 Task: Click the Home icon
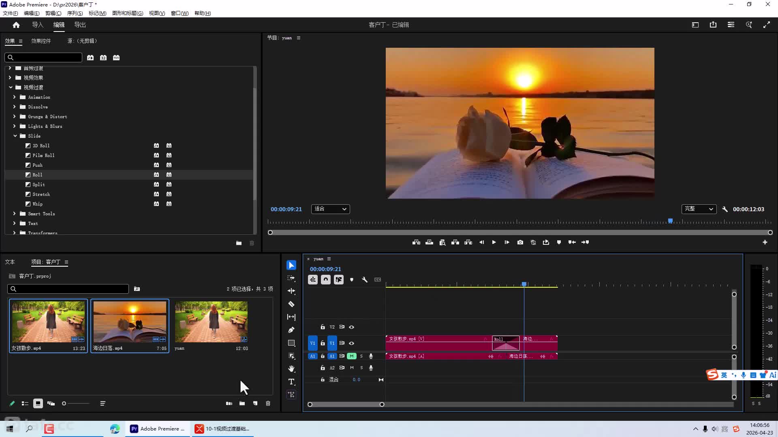click(16, 25)
